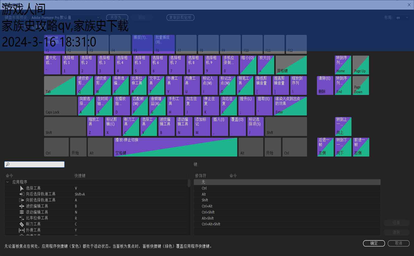Image resolution: width=414 pixels, height=256 pixels.
Task: Select the Ctrl+Alt+Shift modifier row
Action: [x=287, y=224]
